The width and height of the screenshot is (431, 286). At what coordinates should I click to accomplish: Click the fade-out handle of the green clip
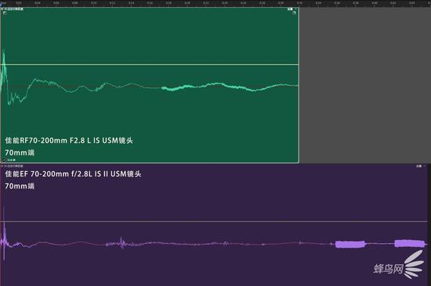[x=295, y=13]
